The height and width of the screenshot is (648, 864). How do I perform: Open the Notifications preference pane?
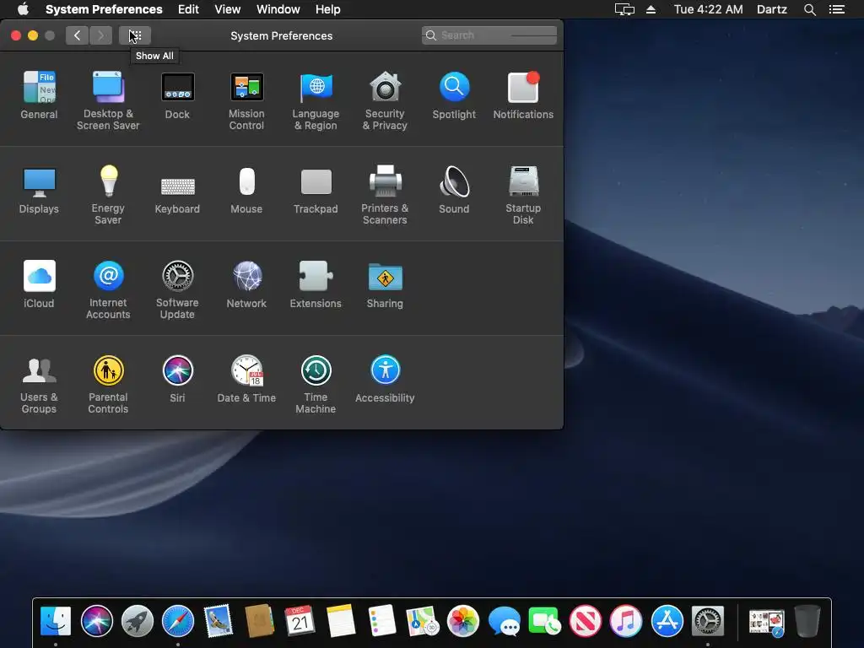pos(523,94)
